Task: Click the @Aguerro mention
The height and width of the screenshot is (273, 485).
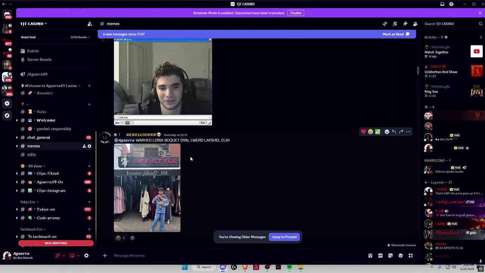Action: [x=124, y=140]
